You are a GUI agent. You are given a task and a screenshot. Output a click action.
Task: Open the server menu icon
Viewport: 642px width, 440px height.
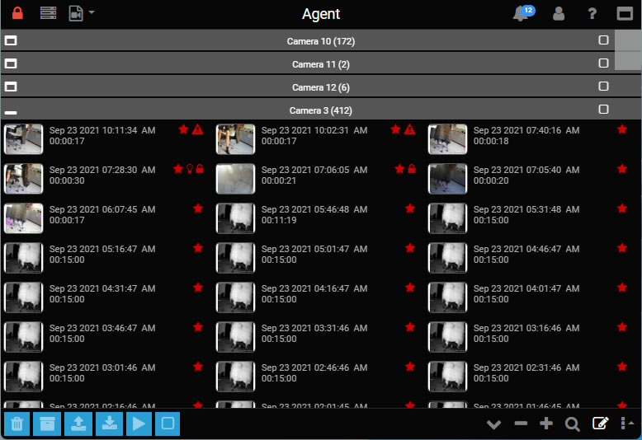point(49,14)
